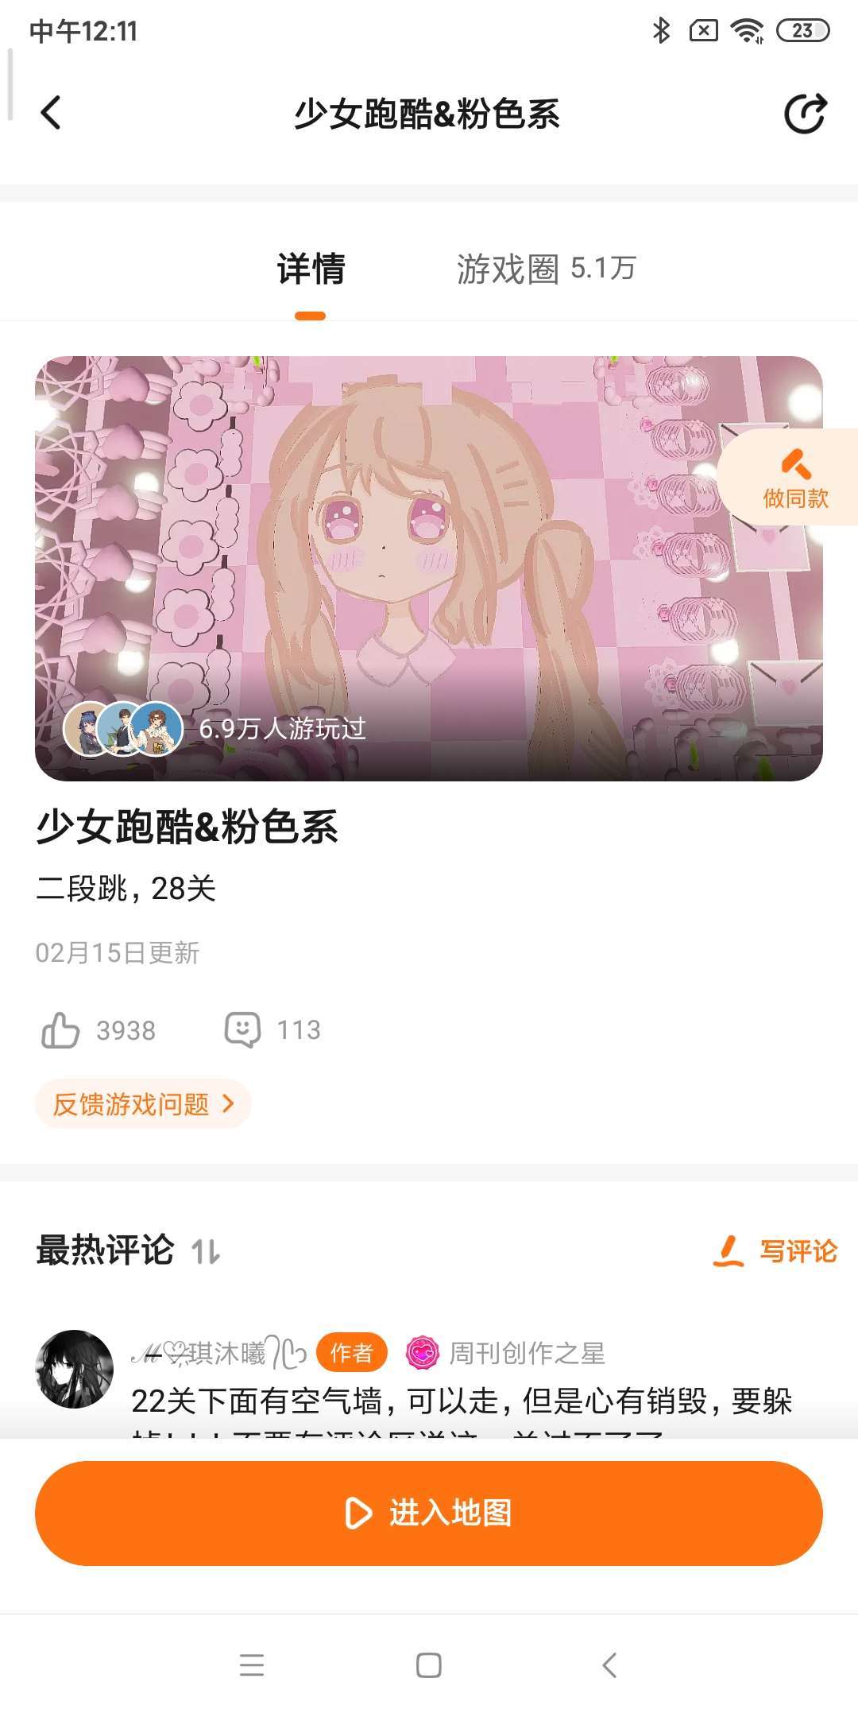Tap the Android home square button

(x=429, y=1665)
